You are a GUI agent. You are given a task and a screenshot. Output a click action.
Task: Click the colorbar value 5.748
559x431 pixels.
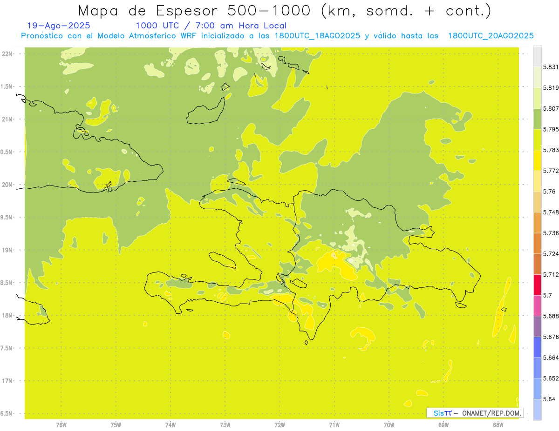pyautogui.click(x=551, y=212)
